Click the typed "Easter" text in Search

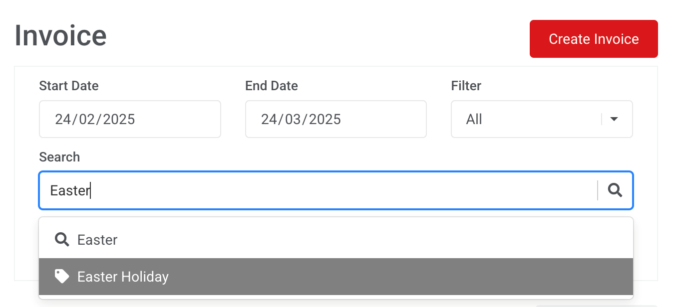click(x=70, y=190)
